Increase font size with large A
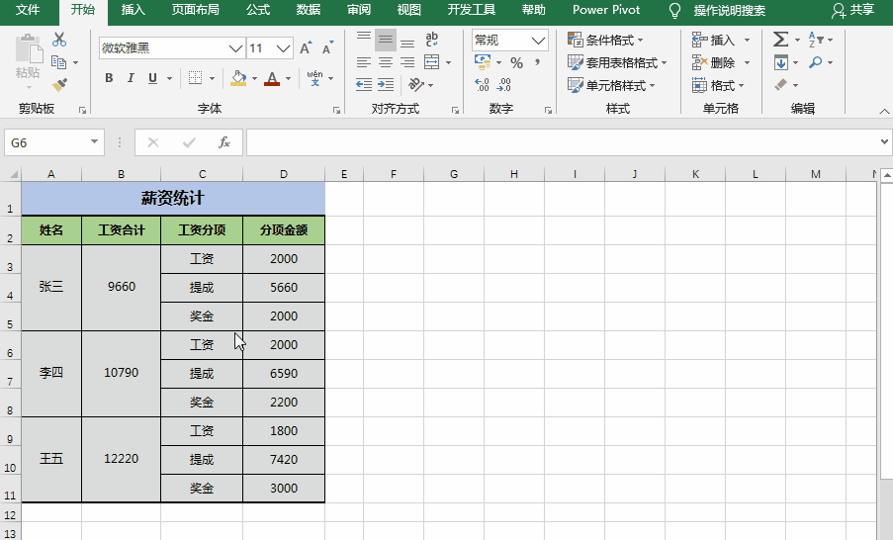 tap(306, 47)
